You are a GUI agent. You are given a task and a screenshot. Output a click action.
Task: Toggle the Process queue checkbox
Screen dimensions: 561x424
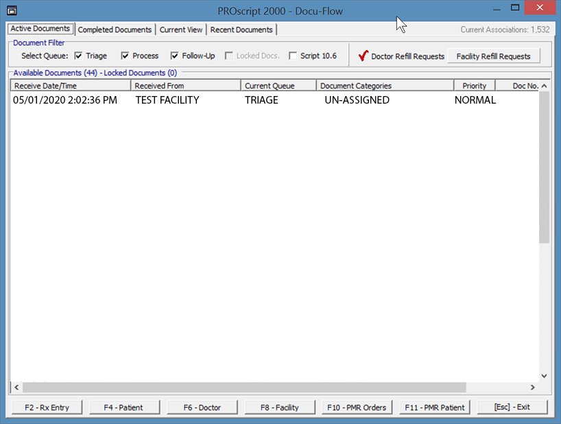coord(126,56)
